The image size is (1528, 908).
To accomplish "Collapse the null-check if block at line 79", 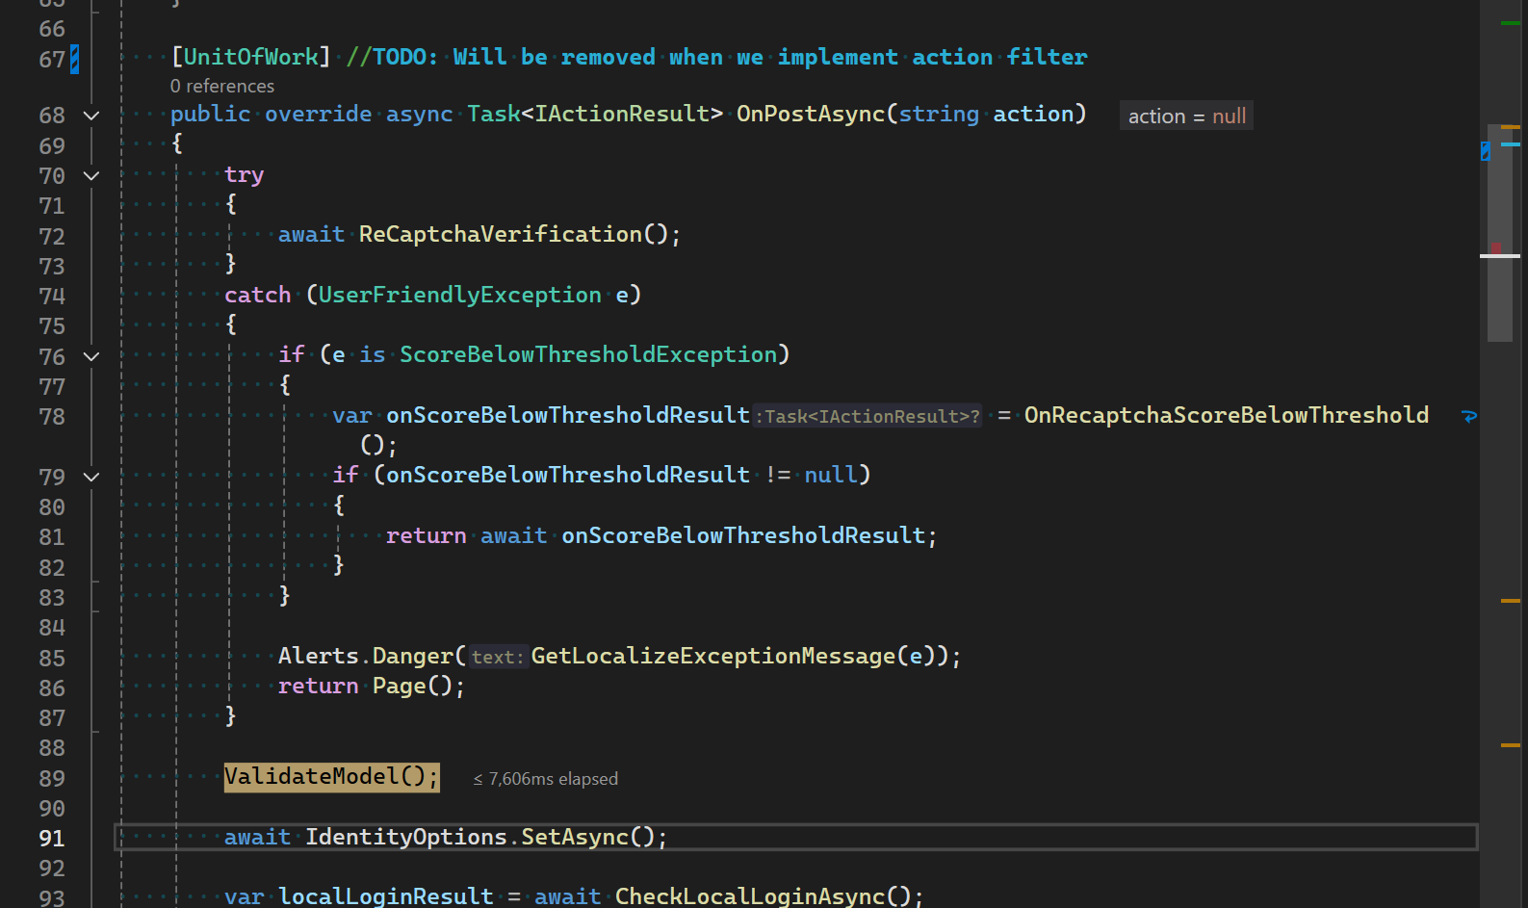I will coord(91,477).
